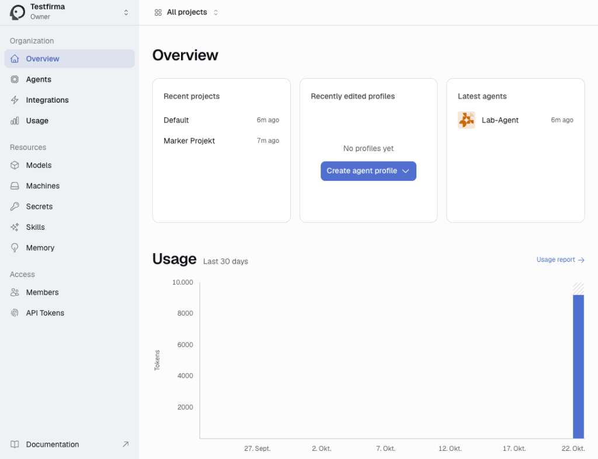Viewport: 598px width, 459px height.
Task: Navigate to the Members menu label
Action: point(42,292)
